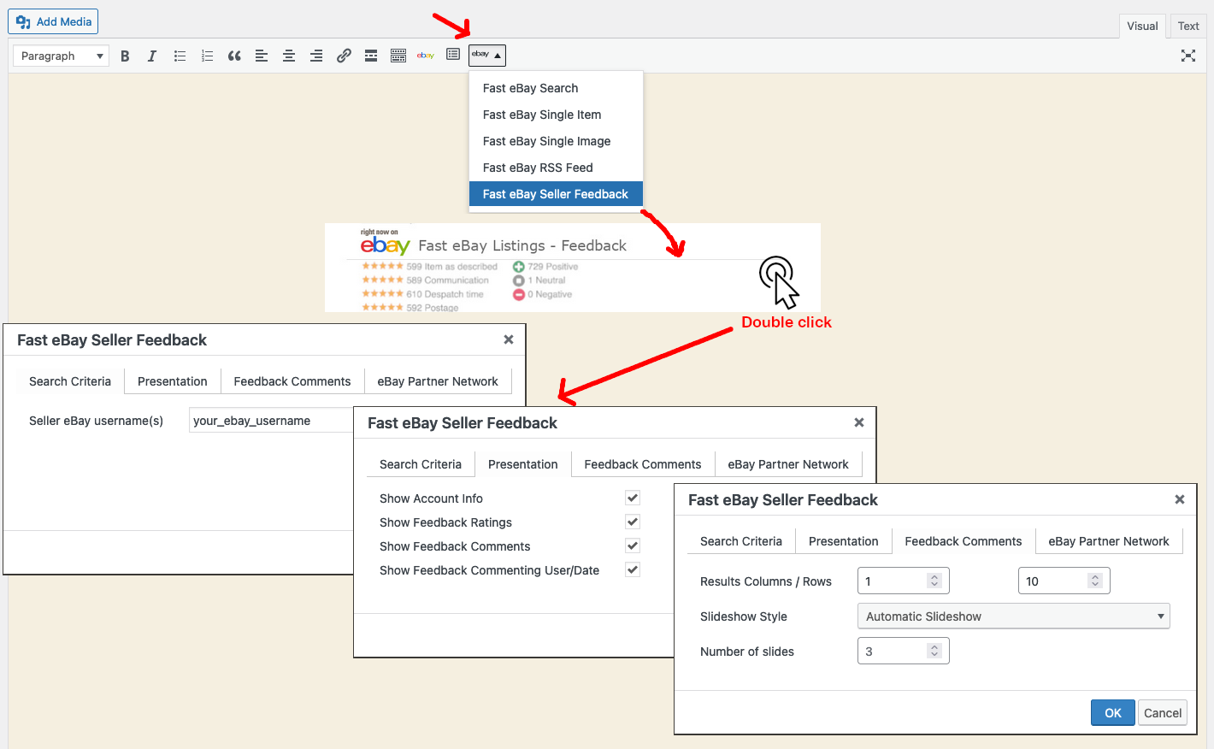The image size is (1214, 749).
Task: Toggle Show Feedback Comments checkbox
Action: point(633,546)
